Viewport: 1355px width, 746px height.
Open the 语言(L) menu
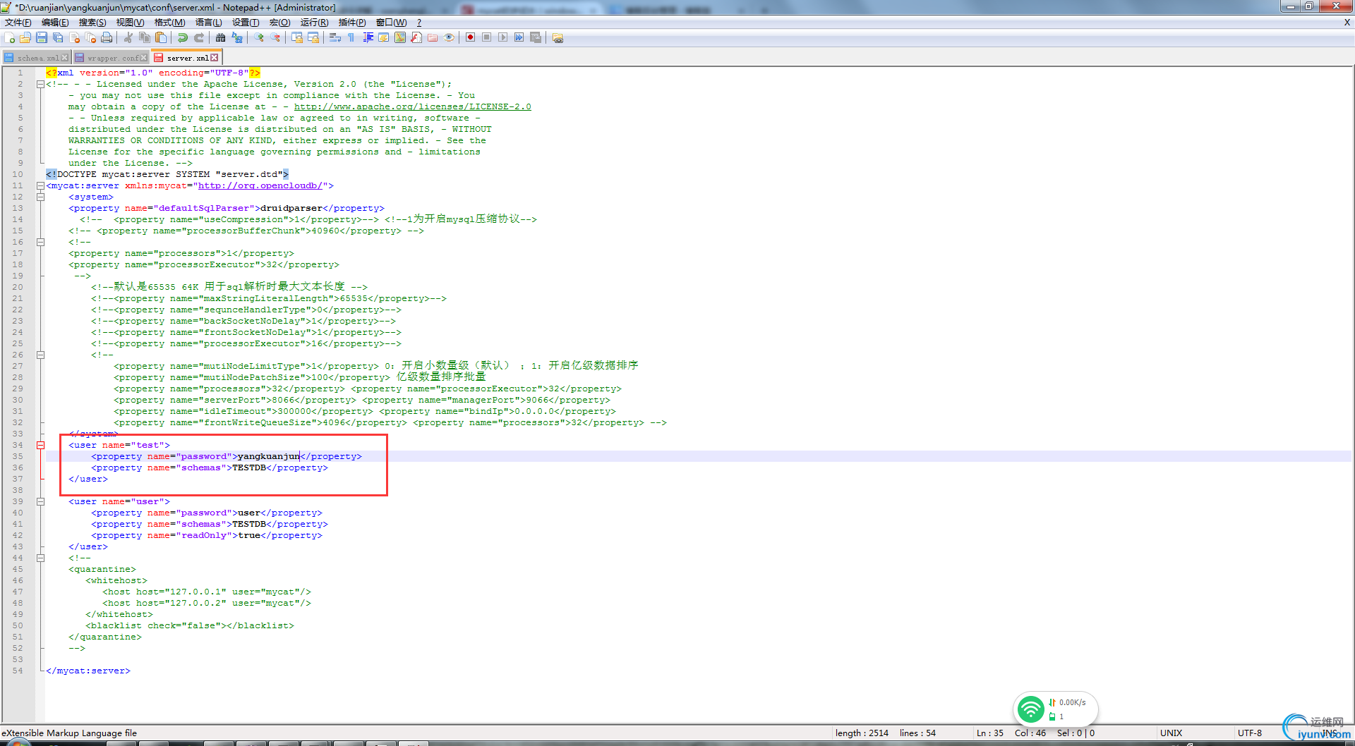pos(208,23)
